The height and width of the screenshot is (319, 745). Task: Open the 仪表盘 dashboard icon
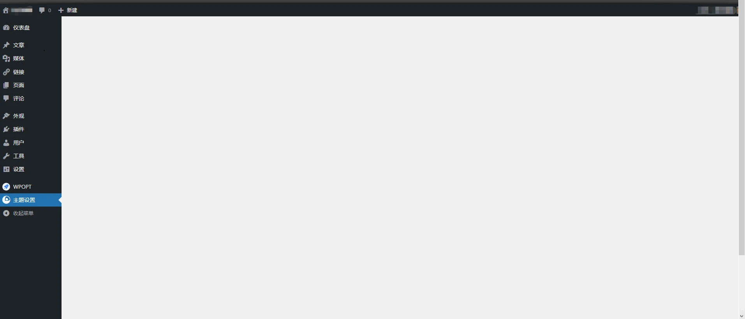6,28
